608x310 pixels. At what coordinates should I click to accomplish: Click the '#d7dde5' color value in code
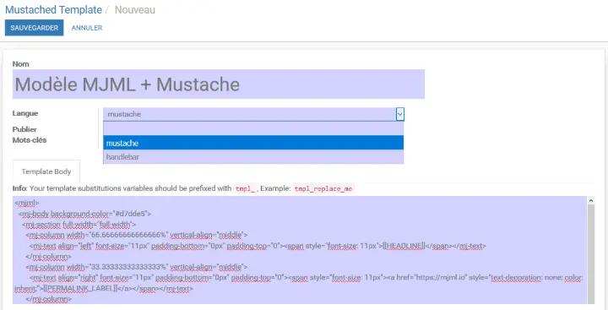[x=130, y=214]
